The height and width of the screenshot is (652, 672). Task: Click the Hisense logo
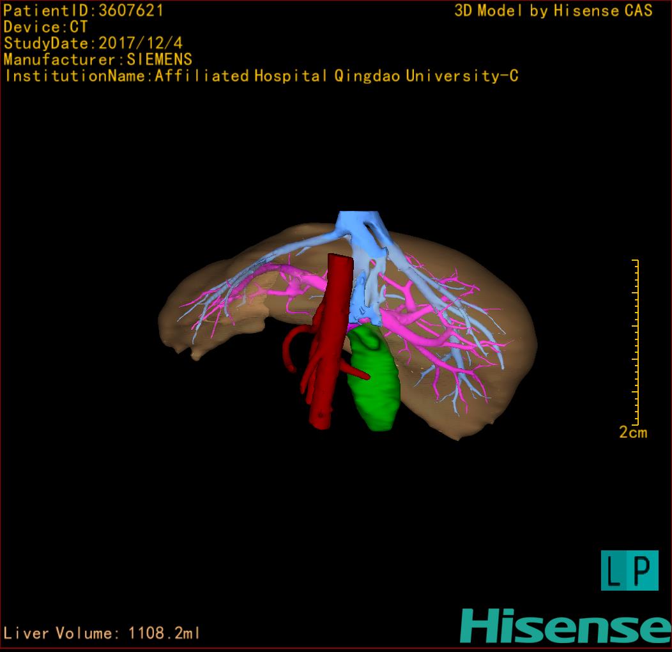[x=566, y=626]
